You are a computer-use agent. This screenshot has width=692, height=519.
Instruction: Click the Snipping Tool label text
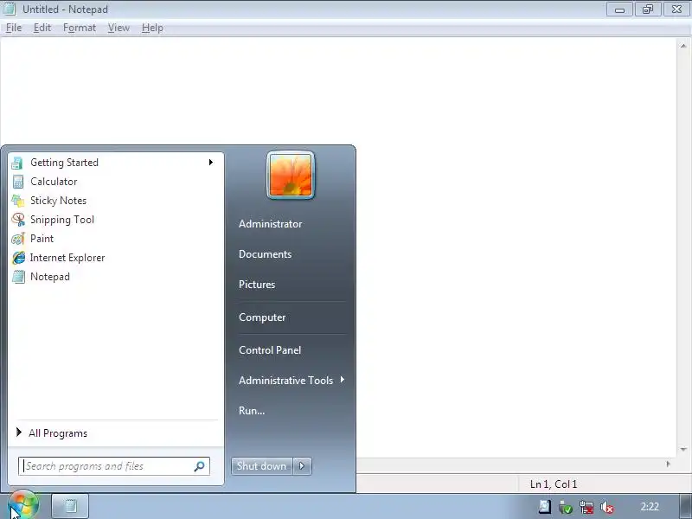click(x=62, y=220)
